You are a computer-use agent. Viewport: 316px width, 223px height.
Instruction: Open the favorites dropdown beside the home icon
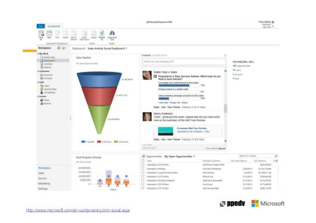click(x=64, y=48)
